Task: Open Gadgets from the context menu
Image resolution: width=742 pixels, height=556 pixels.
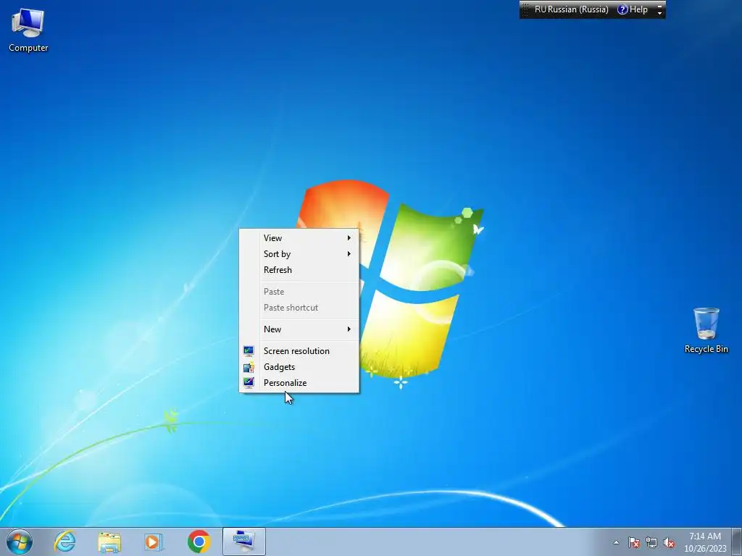Action: (x=299, y=367)
